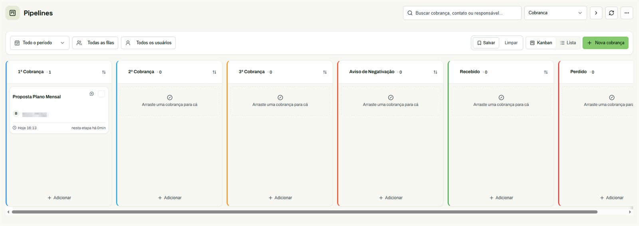Viewport: 639px width, 226px height.
Task: Switch to Lista view
Action: (x=568, y=43)
